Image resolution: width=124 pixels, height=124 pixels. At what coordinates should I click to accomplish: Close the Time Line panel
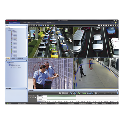[x=118, y=91]
